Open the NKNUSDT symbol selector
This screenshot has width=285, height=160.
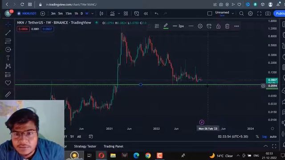27,13
